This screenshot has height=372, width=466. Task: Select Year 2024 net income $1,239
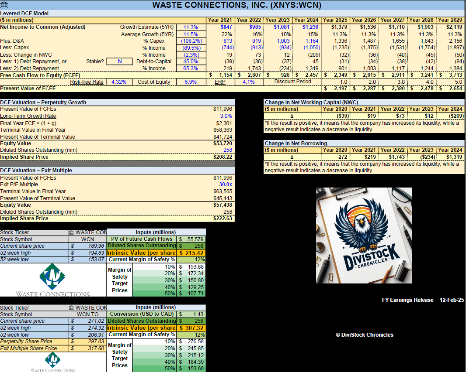(310, 27)
